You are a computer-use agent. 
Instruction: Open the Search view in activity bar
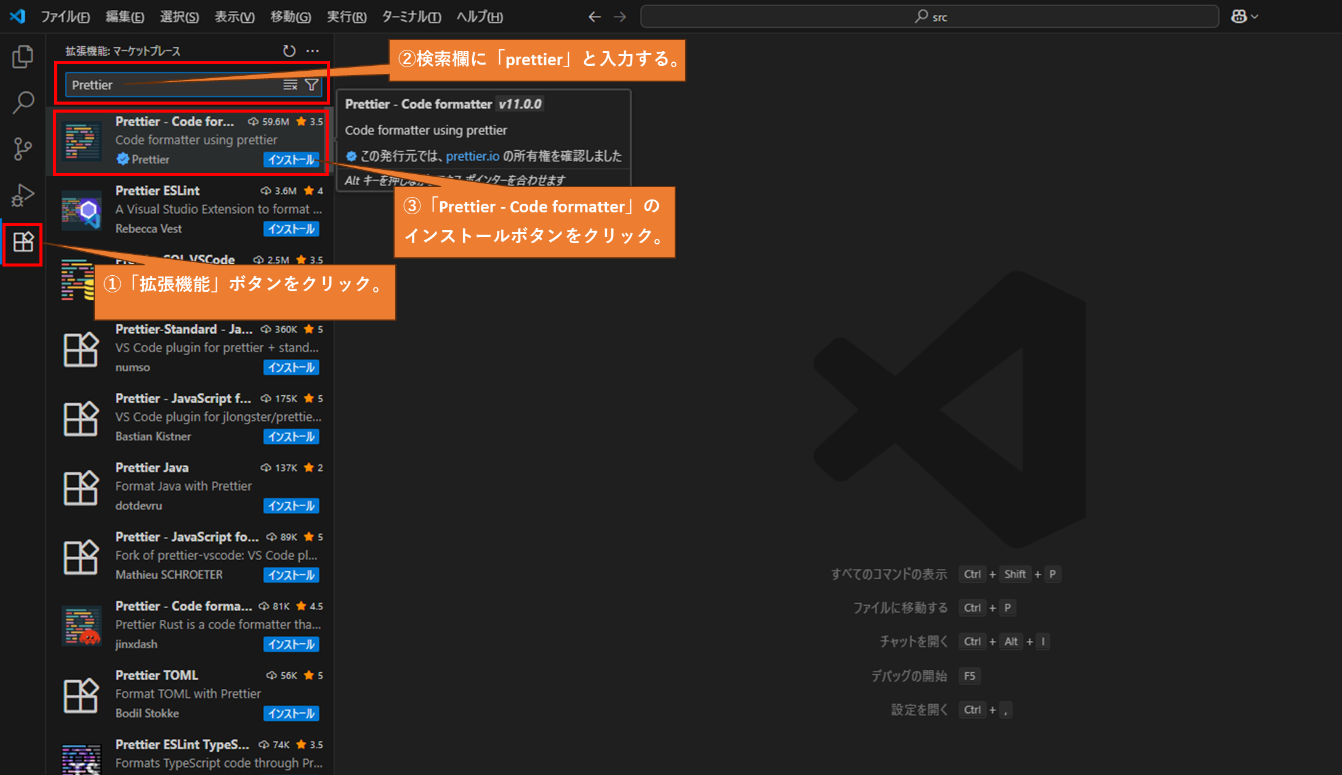click(23, 103)
